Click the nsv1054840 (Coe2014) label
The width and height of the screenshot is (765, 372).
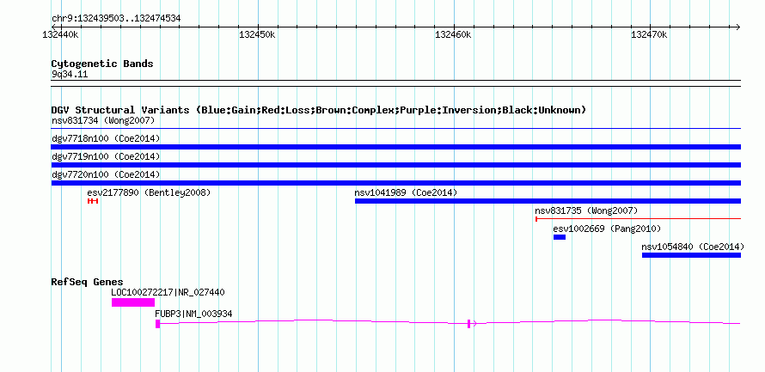coord(693,247)
